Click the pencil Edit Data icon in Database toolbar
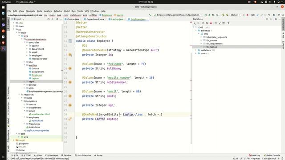The image size is (285, 160). (x=220, y=23)
